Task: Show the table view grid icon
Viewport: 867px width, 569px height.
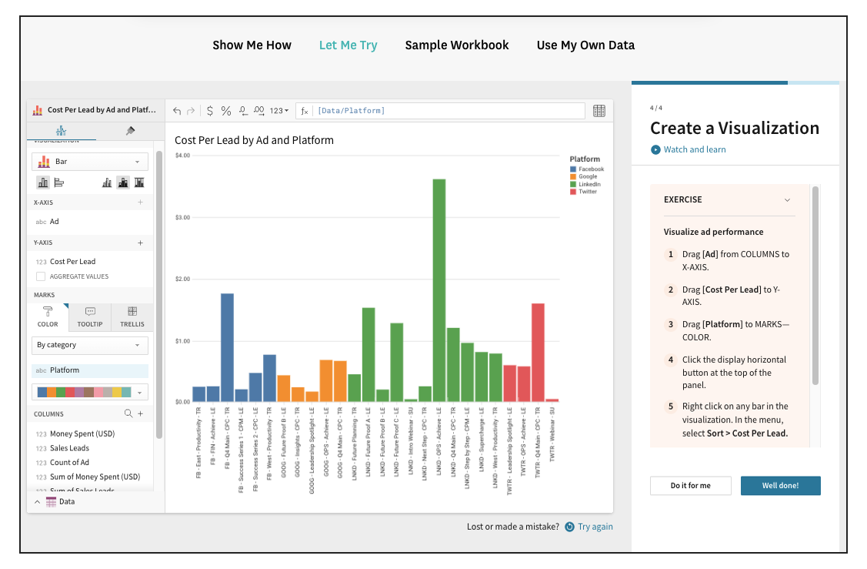Action: tap(599, 111)
